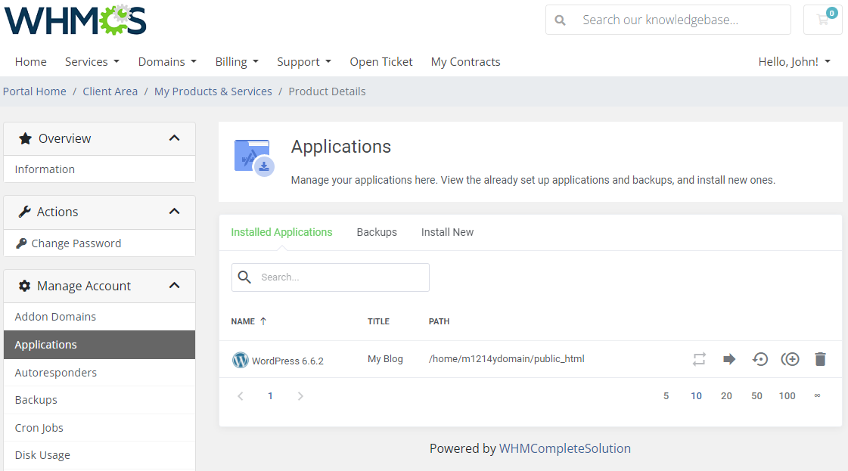Click the Applications folder download icon

point(253,158)
